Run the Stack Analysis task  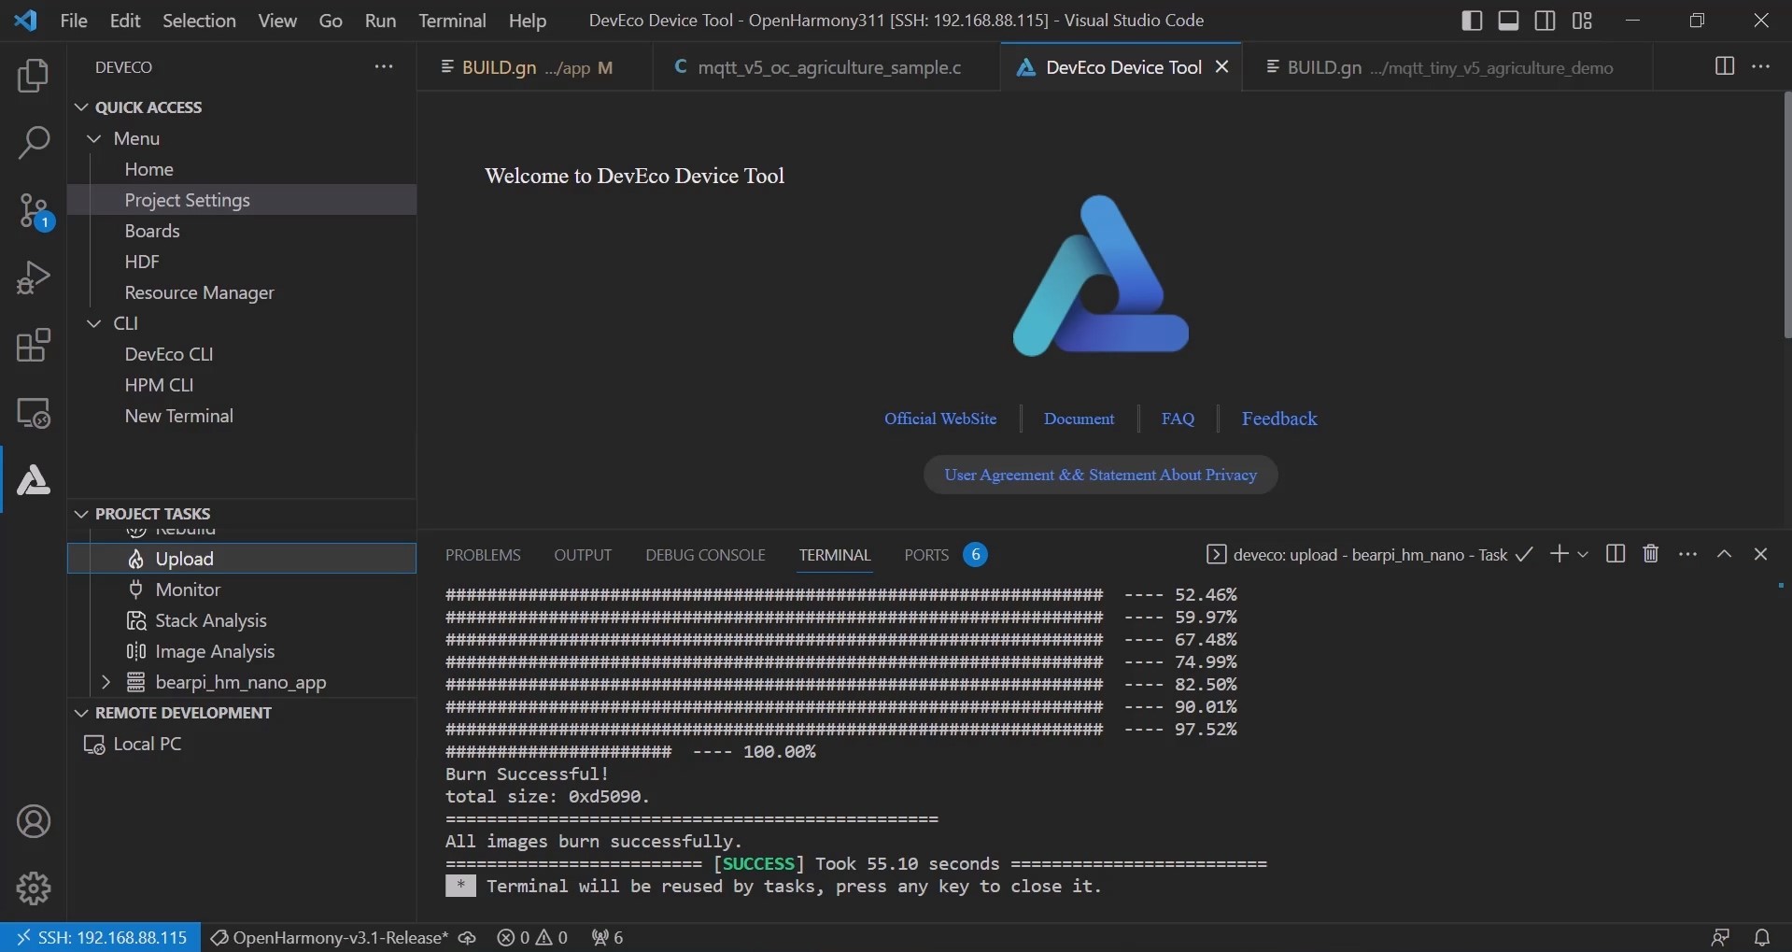(242, 620)
